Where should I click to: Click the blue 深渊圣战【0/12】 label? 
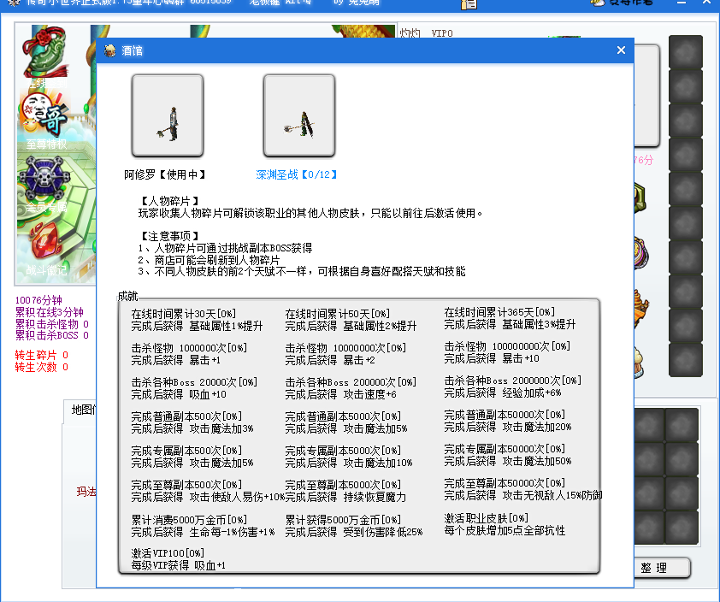click(298, 174)
